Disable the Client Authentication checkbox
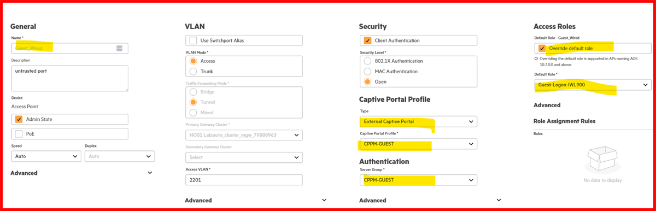The image size is (656, 211). tap(367, 40)
